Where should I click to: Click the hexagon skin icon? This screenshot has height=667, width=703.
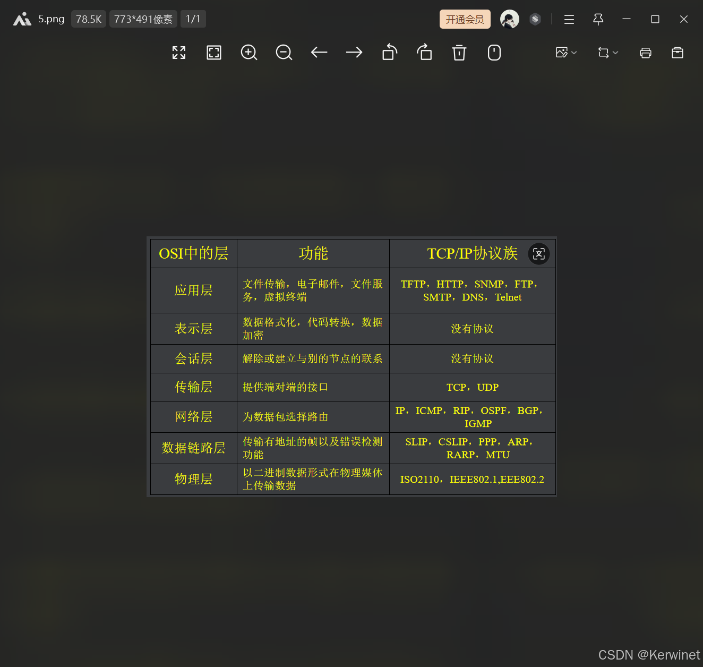(x=535, y=19)
